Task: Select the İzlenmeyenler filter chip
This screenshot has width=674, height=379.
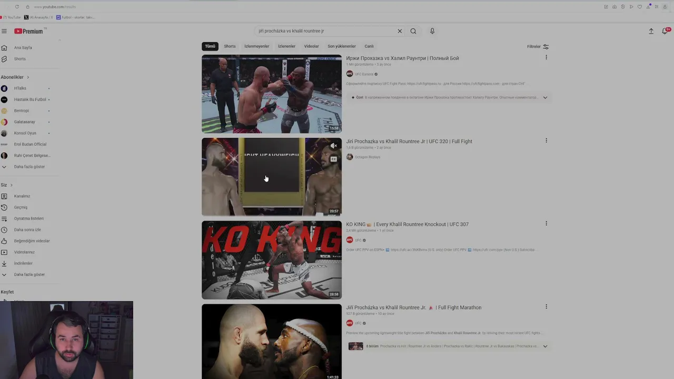Action: click(x=256, y=46)
